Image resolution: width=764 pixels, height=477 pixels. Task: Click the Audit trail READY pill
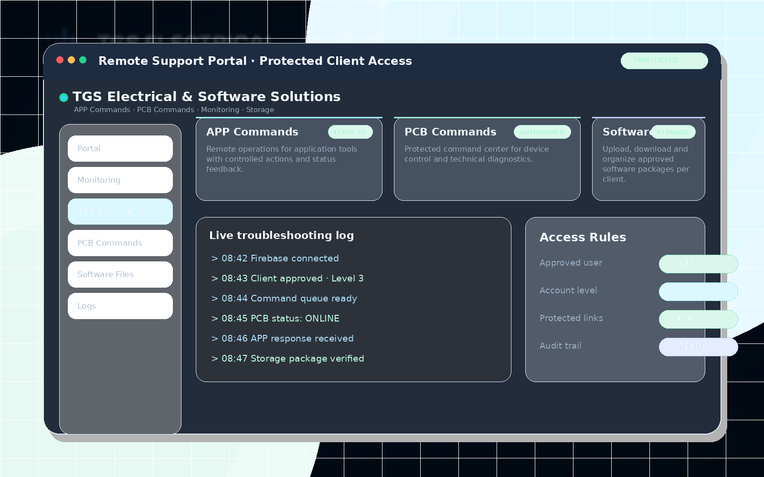[699, 347]
